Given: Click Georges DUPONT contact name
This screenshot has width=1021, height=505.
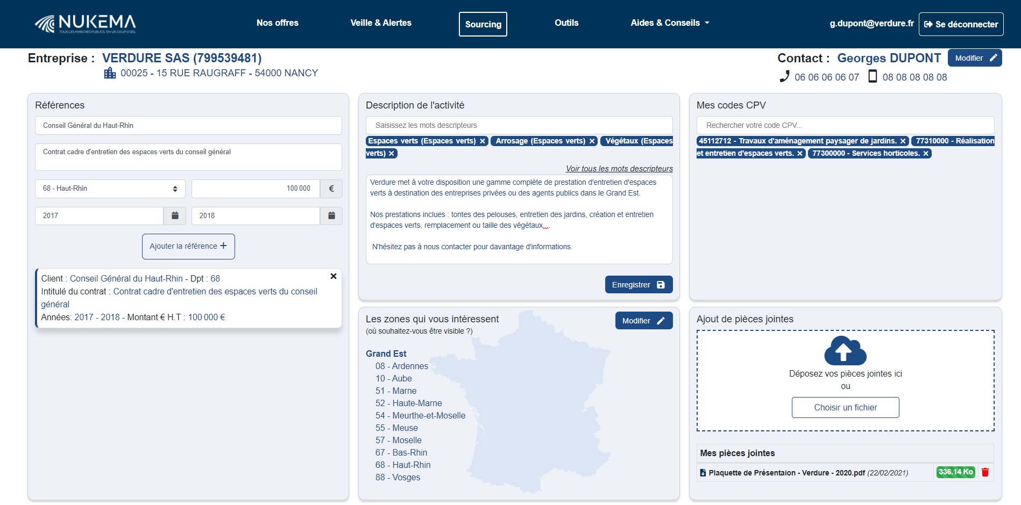Looking at the screenshot, I should click(x=889, y=58).
